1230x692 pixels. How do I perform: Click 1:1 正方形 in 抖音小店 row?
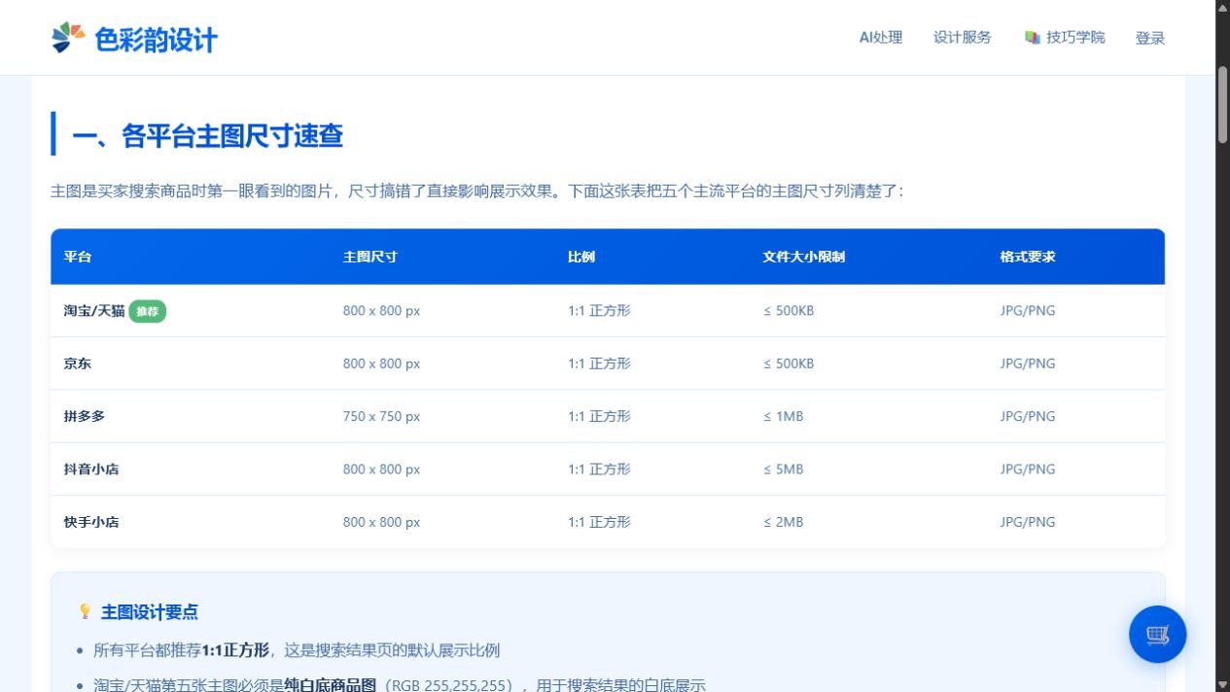(x=599, y=468)
